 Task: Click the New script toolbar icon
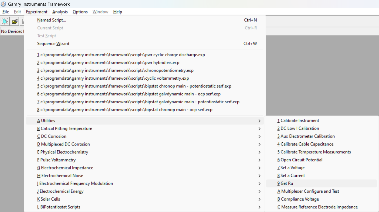coord(5,21)
